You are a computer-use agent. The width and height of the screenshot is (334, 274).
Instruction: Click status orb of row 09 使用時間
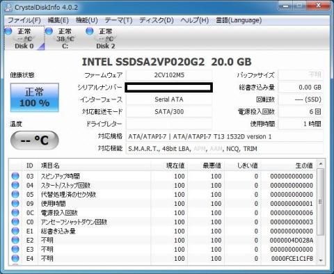15,203
